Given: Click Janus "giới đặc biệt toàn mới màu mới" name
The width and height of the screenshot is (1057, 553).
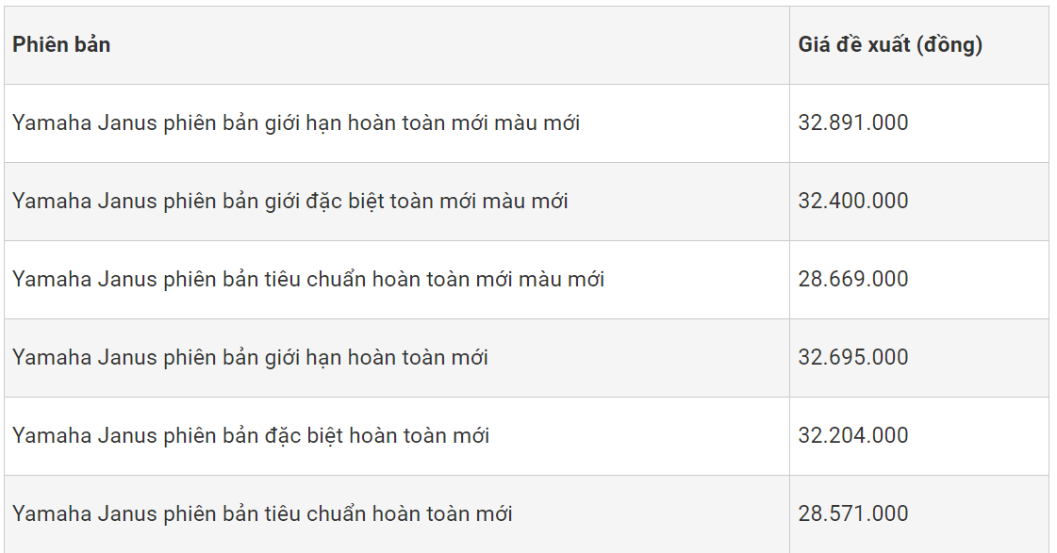Looking at the screenshot, I should pos(290,201).
